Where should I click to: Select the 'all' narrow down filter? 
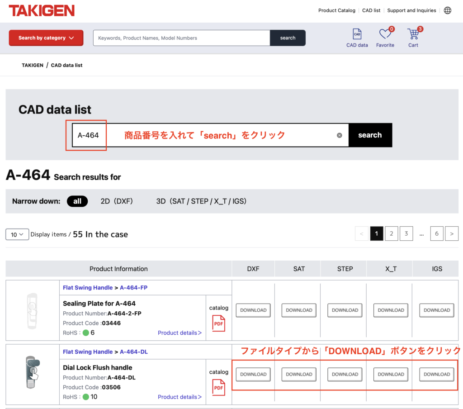[77, 201]
